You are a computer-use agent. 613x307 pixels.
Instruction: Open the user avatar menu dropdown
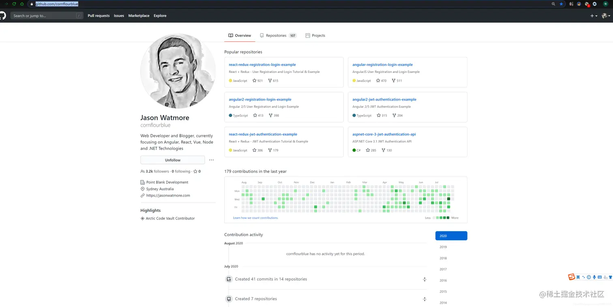pos(606,16)
